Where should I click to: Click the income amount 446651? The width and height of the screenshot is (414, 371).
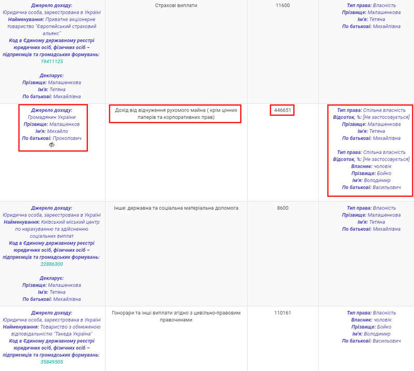coord(282,110)
